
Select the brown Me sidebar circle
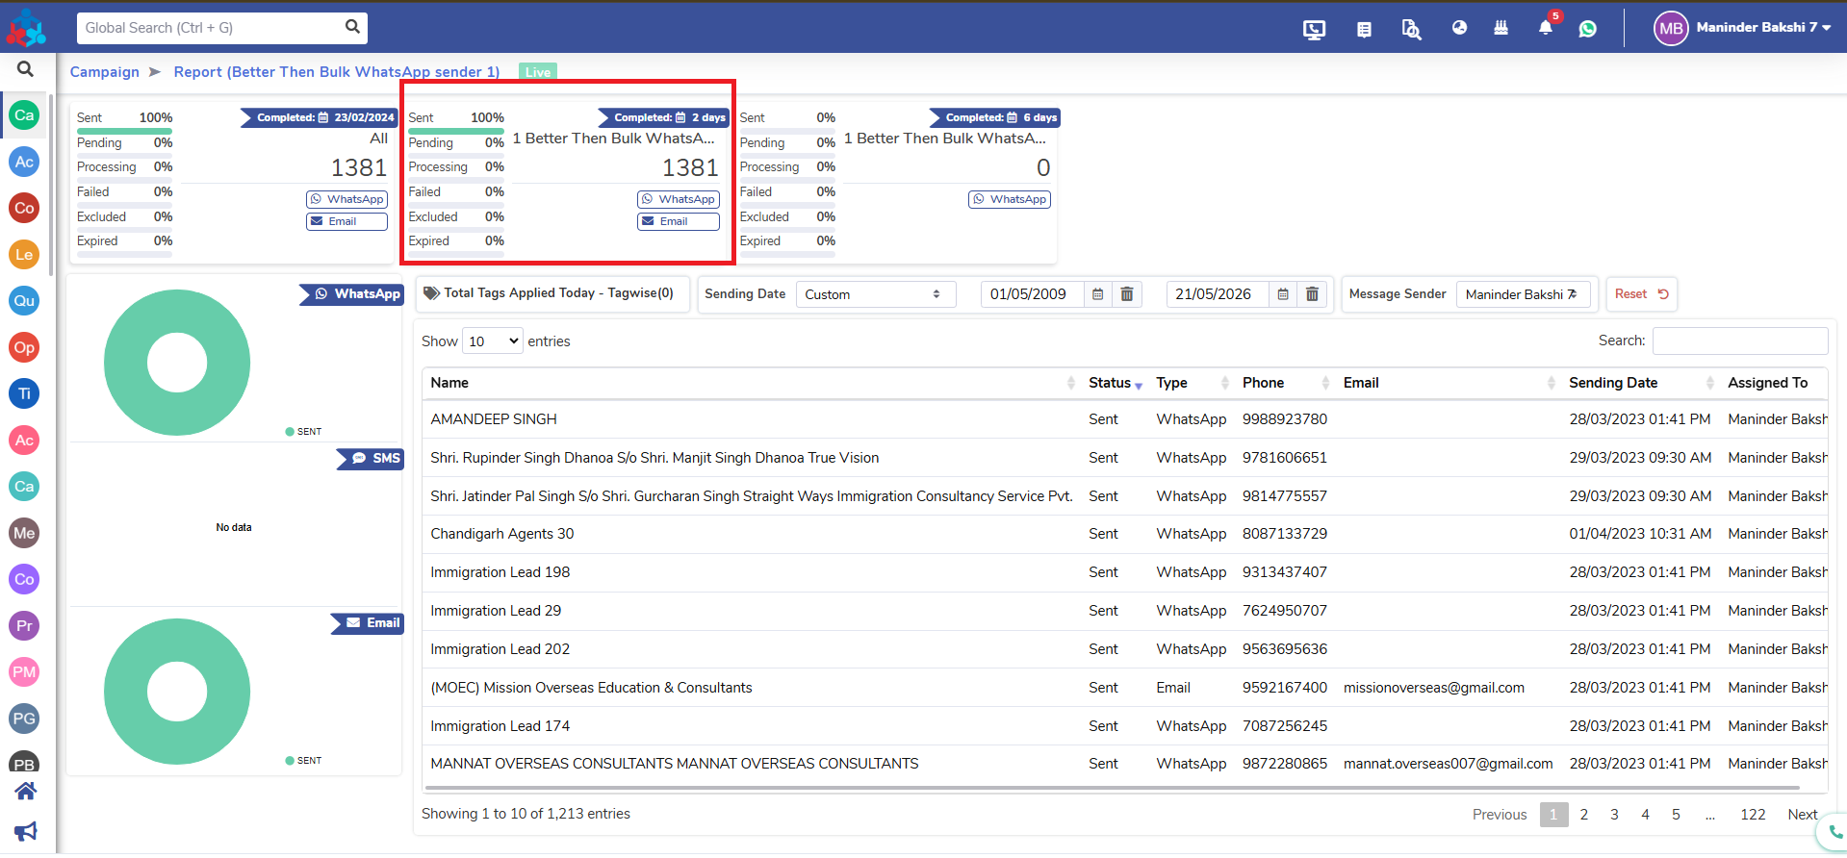pyautogui.click(x=24, y=533)
